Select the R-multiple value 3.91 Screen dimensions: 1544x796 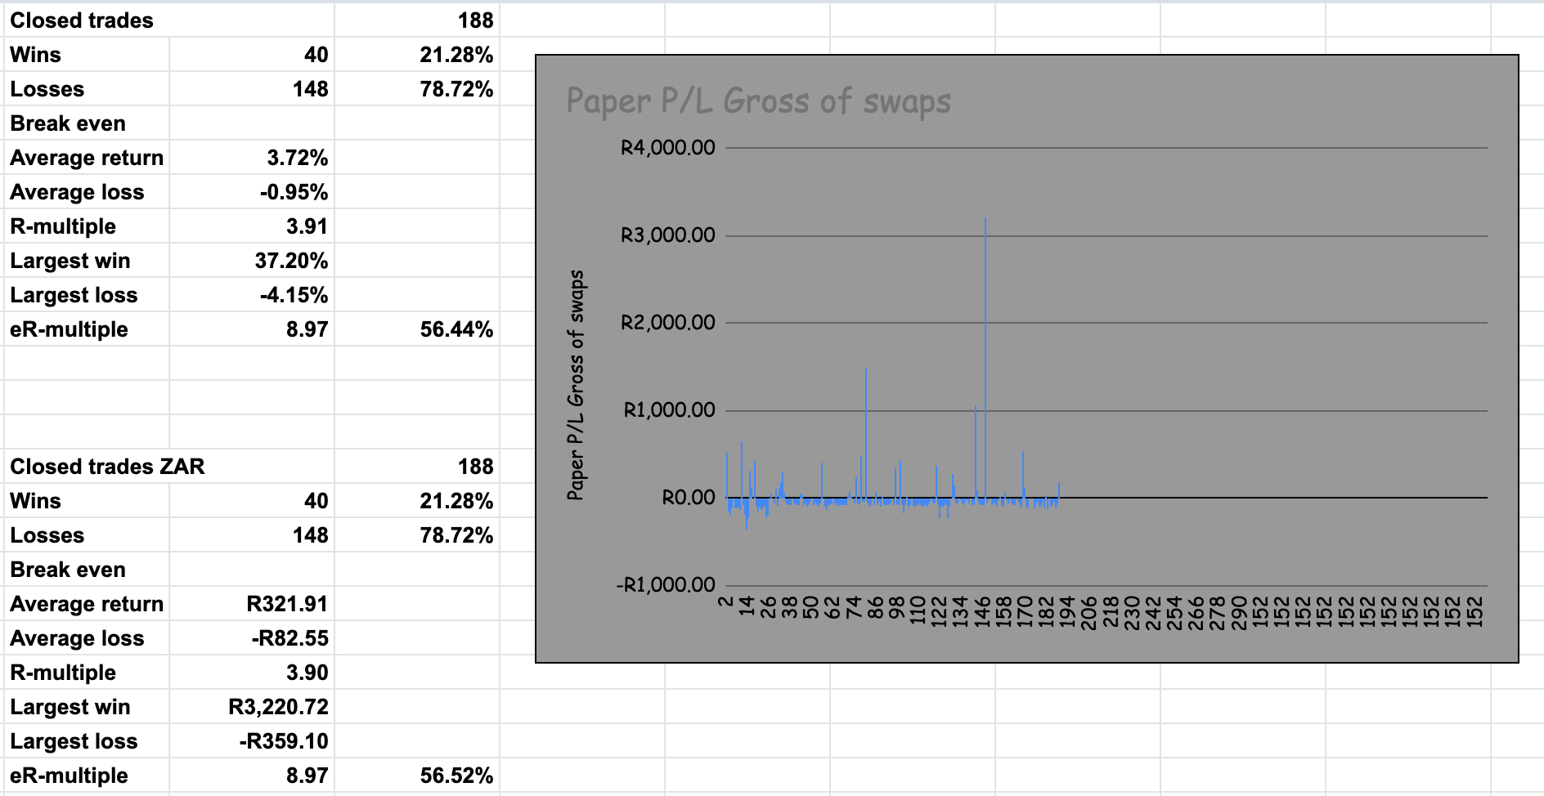click(x=307, y=226)
